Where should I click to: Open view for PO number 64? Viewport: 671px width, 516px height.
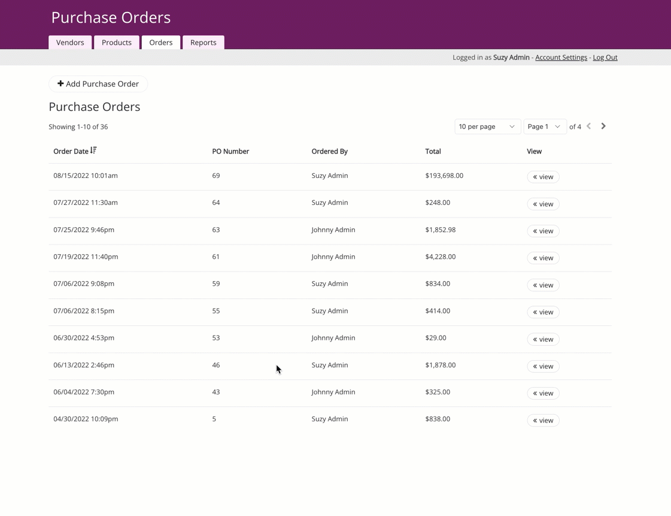[x=543, y=204]
